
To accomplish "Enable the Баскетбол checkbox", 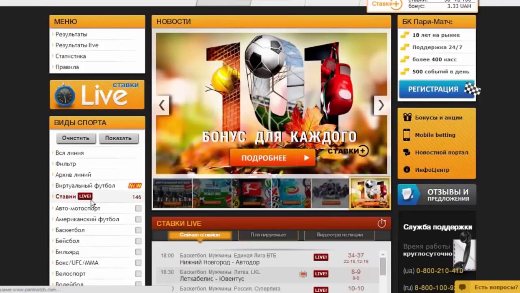I will coord(138,230).
